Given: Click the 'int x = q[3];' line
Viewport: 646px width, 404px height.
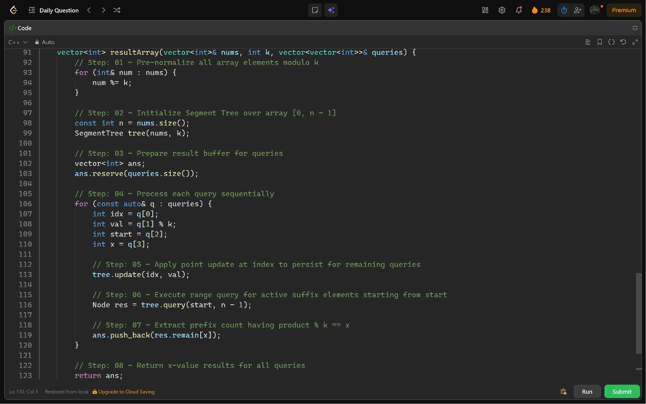Looking at the screenshot, I should [x=121, y=244].
